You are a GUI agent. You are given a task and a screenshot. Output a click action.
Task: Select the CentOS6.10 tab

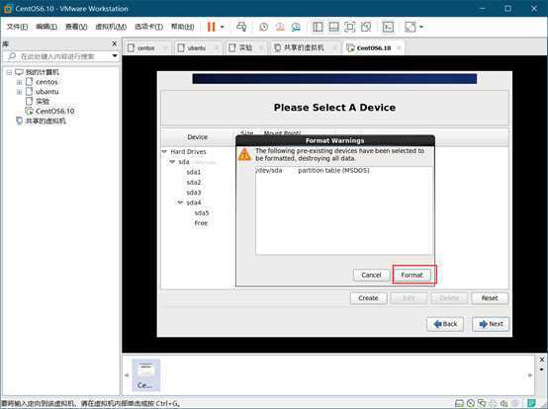click(x=373, y=47)
